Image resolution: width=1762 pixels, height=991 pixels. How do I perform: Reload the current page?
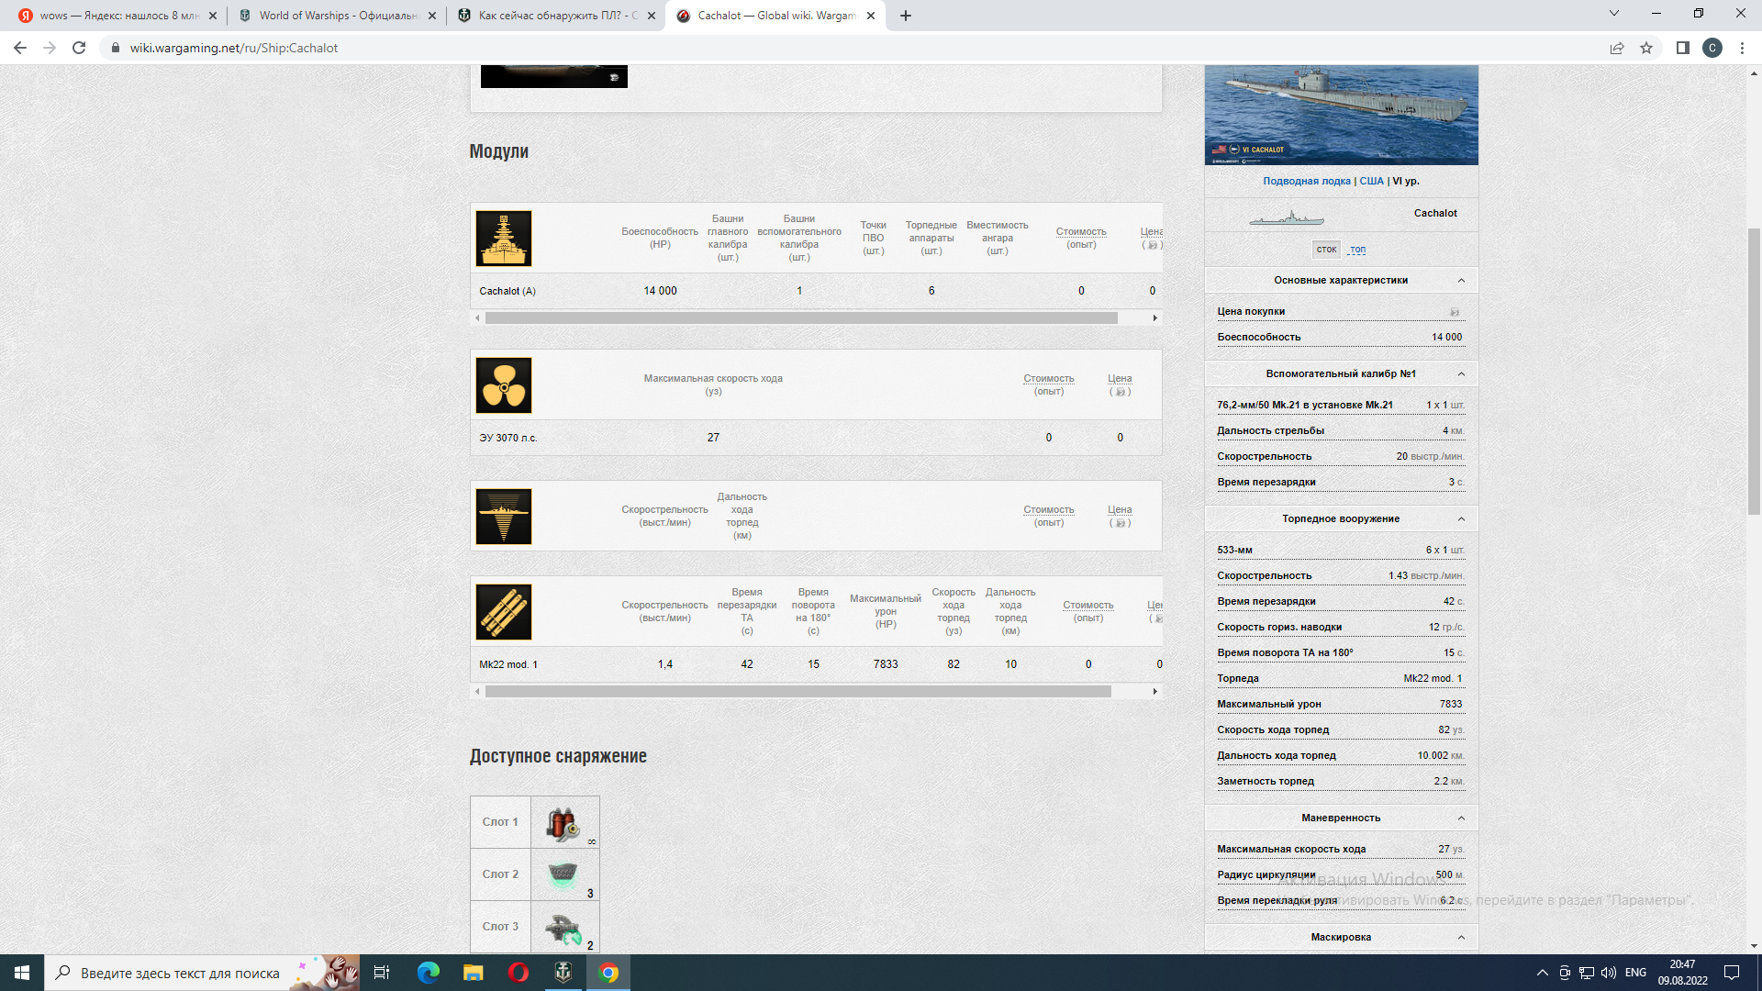point(79,48)
